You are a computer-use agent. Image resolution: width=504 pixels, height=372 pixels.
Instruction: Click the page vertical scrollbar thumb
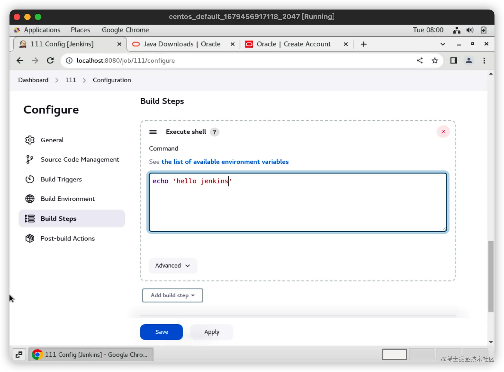tap(491, 277)
